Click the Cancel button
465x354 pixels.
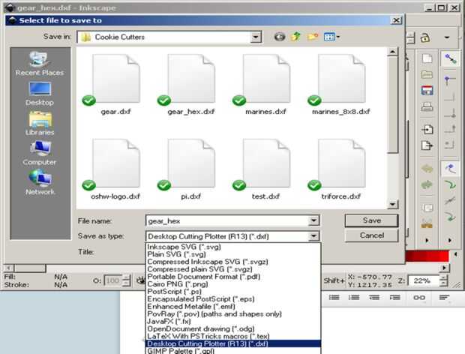pos(371,235)
